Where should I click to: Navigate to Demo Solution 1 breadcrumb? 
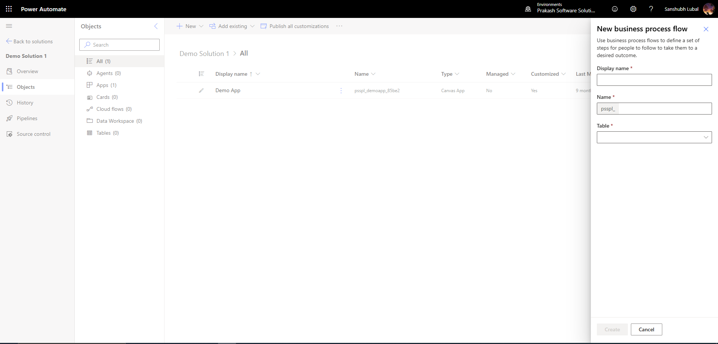tap(204, 53)
